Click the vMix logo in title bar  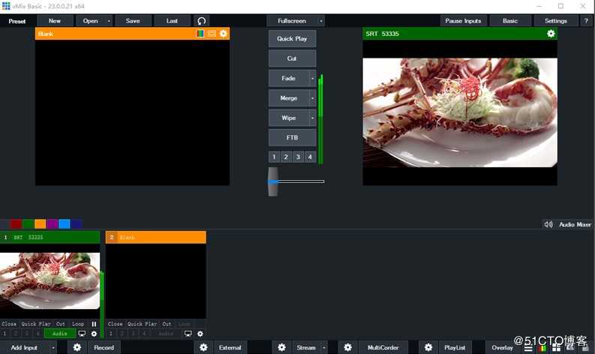pyautogui.click(x=6, y=6)
